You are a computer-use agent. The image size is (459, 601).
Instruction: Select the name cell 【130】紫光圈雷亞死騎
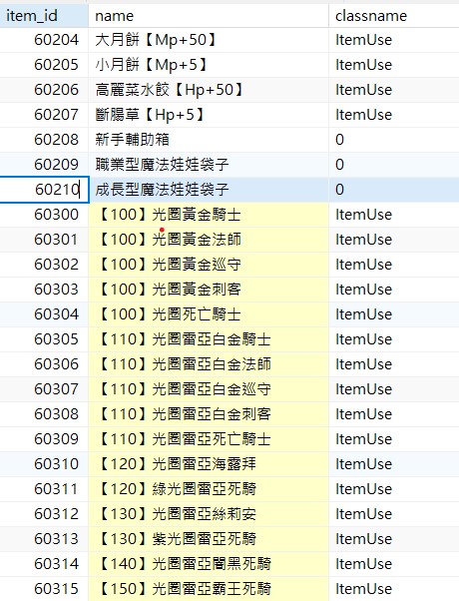(209, 539)
